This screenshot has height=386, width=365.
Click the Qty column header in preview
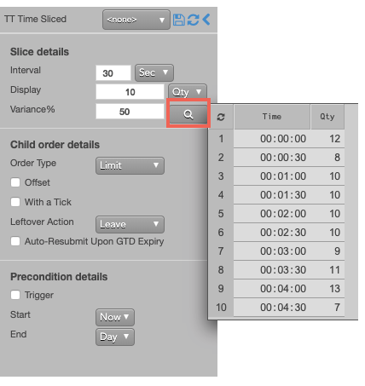point(327,117)
